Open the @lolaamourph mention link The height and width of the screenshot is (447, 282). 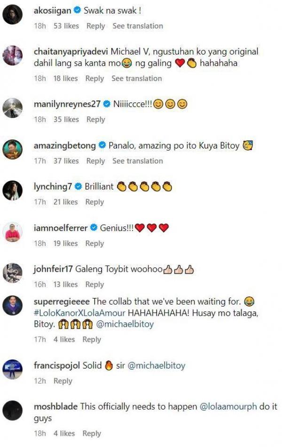(x=230, y=407)
